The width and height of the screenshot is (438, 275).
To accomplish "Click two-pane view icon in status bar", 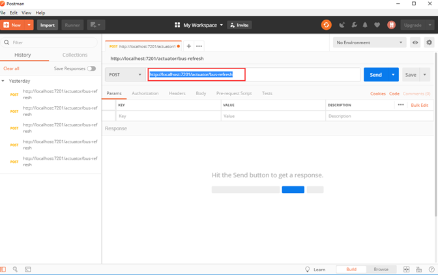I will (x=407, y=269).
